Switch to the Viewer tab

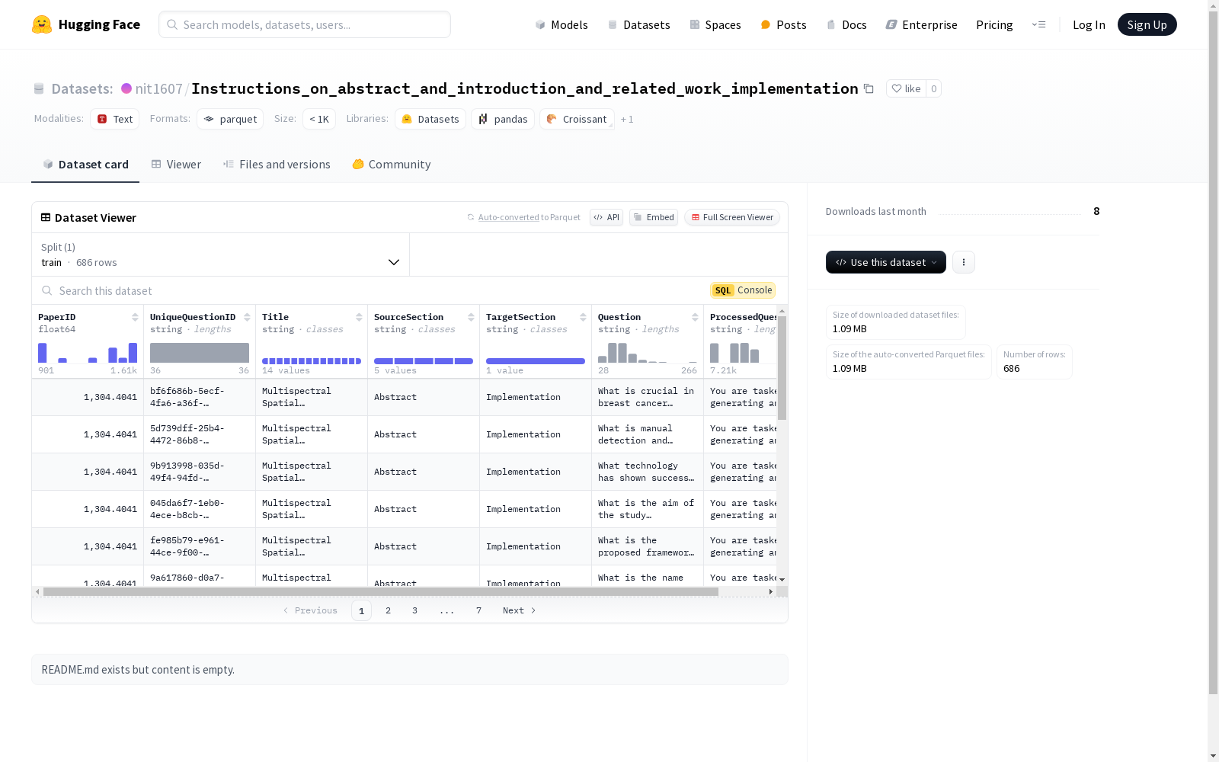(176, 165)
